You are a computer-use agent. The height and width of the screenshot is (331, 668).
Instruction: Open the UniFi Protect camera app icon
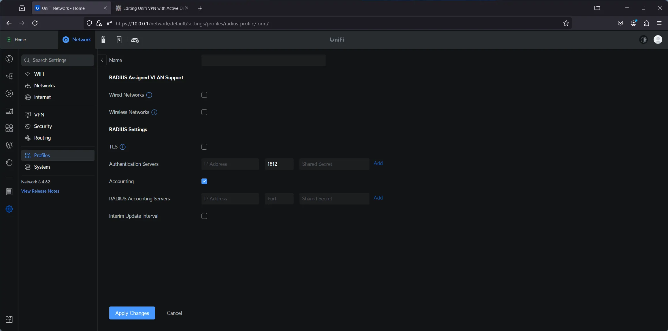tap(103, 40)
